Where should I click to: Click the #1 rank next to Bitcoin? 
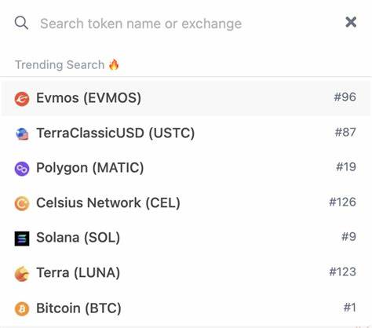350,308
